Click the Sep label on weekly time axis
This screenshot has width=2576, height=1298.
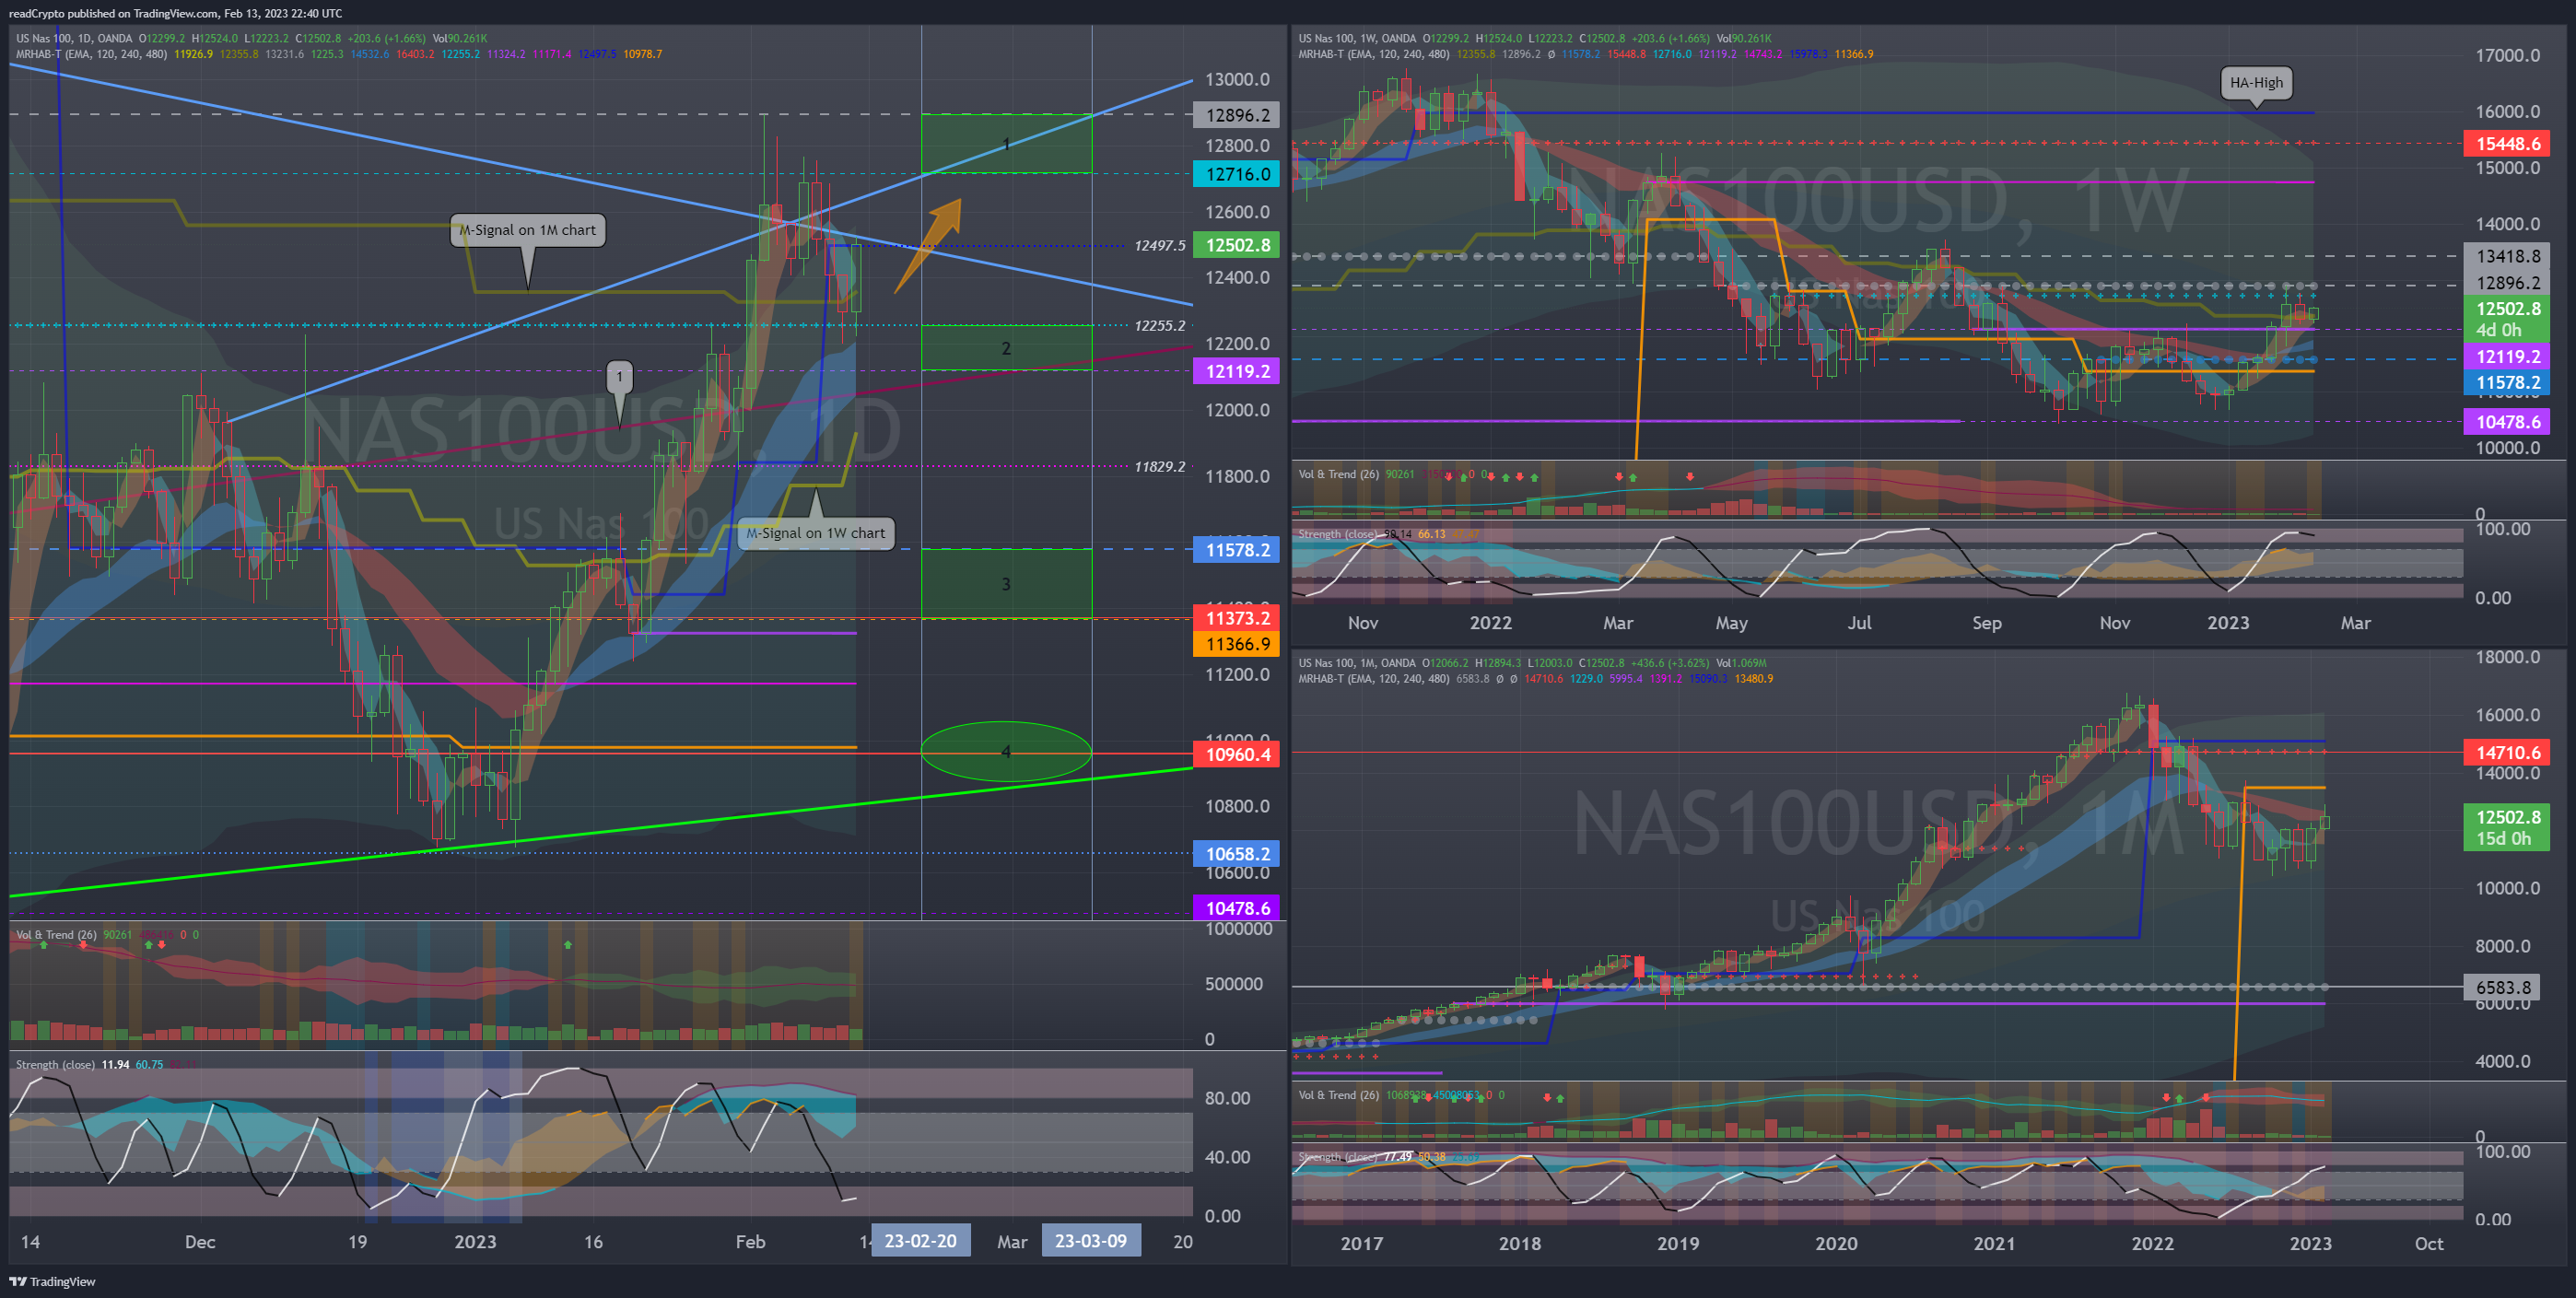coord(1986,623)
